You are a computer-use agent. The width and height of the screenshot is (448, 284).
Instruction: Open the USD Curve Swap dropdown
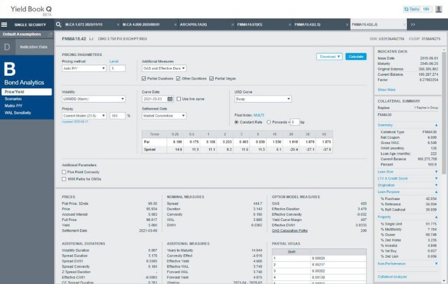click(263, 99)
